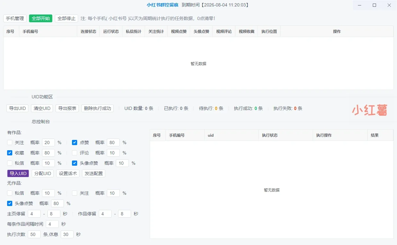Click the 执行成功 count label
Viewport: 397px width, 245px height.
point(249,108)
